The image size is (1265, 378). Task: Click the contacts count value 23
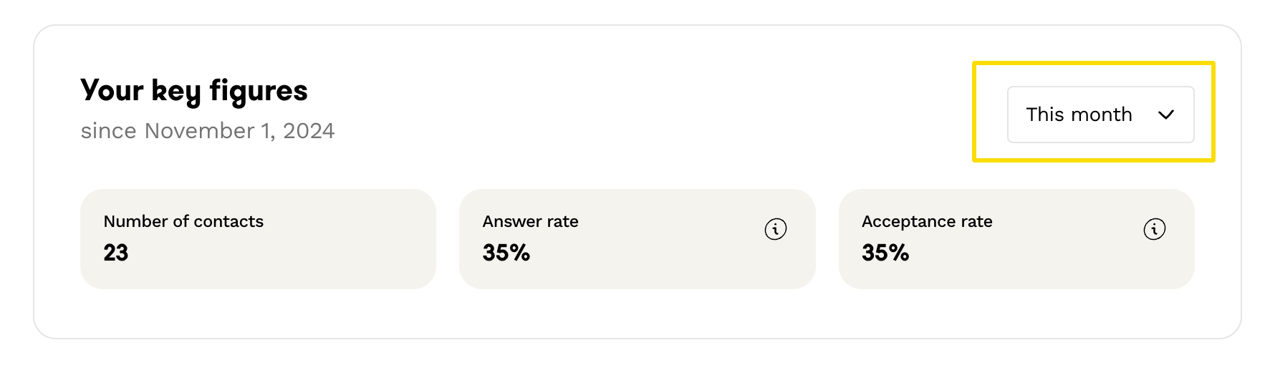click(x=116, y=253)
